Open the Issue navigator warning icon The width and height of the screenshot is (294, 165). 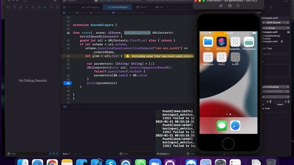33,7
